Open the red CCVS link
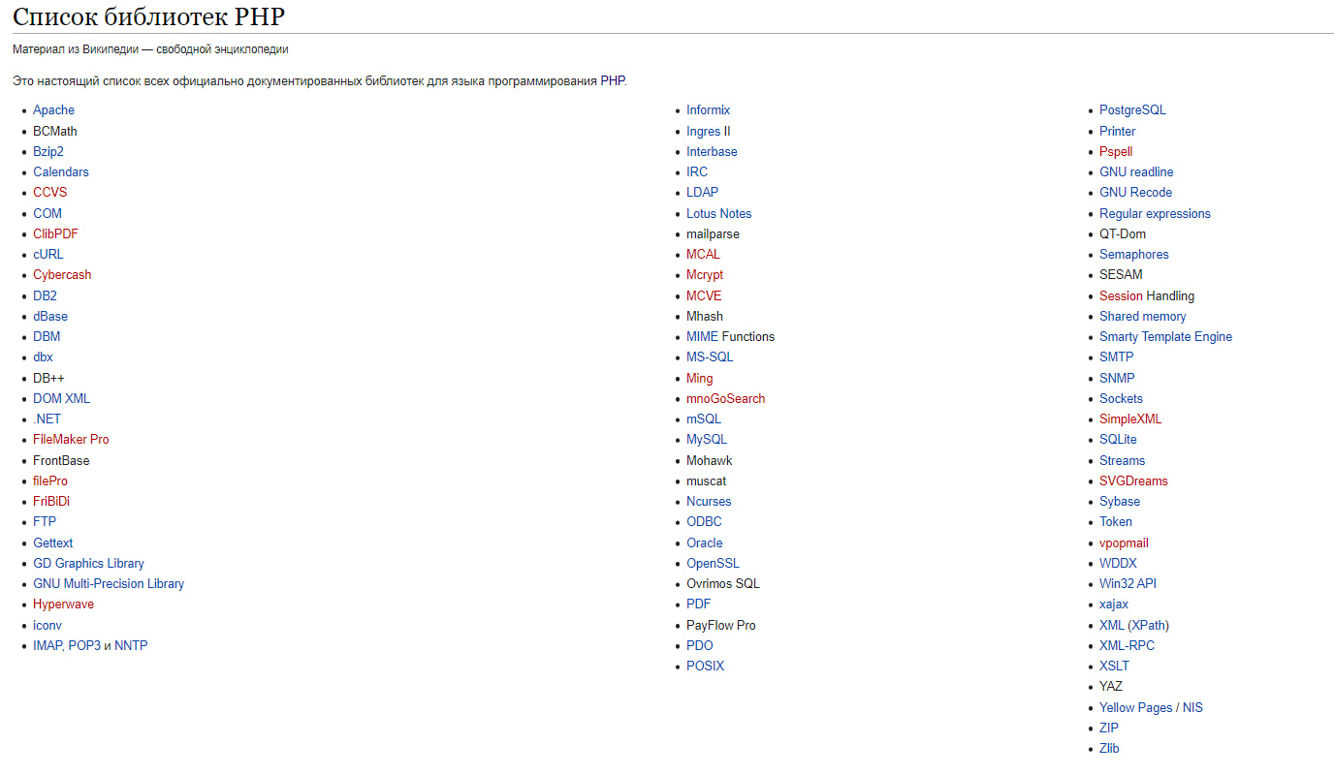Screen dimensions: 1334x775 [x=49, y=193]
